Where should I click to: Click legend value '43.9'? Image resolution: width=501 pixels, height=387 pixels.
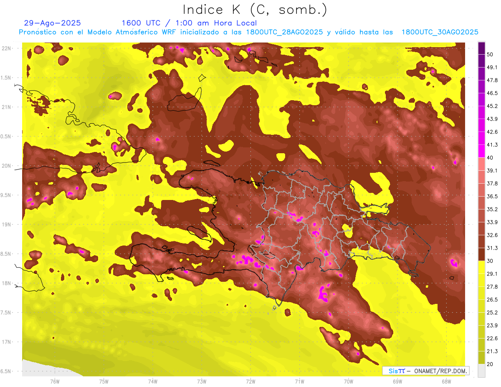492,119
